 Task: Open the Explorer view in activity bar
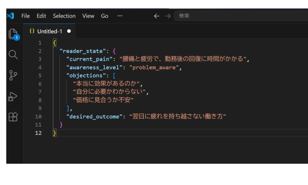13,34
